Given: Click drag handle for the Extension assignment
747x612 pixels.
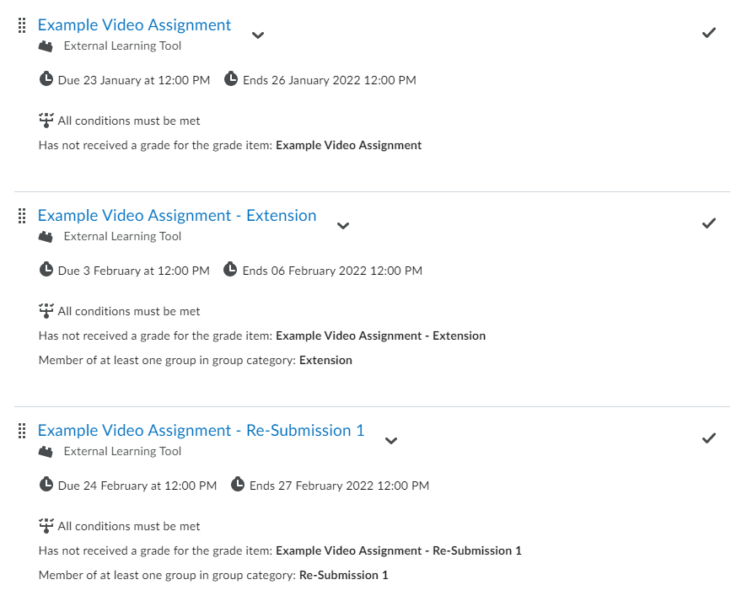Looking at the screenshot, I should coord(23,217).
